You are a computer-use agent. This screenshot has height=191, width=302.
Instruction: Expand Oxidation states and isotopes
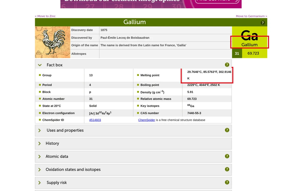coord(40,170)
